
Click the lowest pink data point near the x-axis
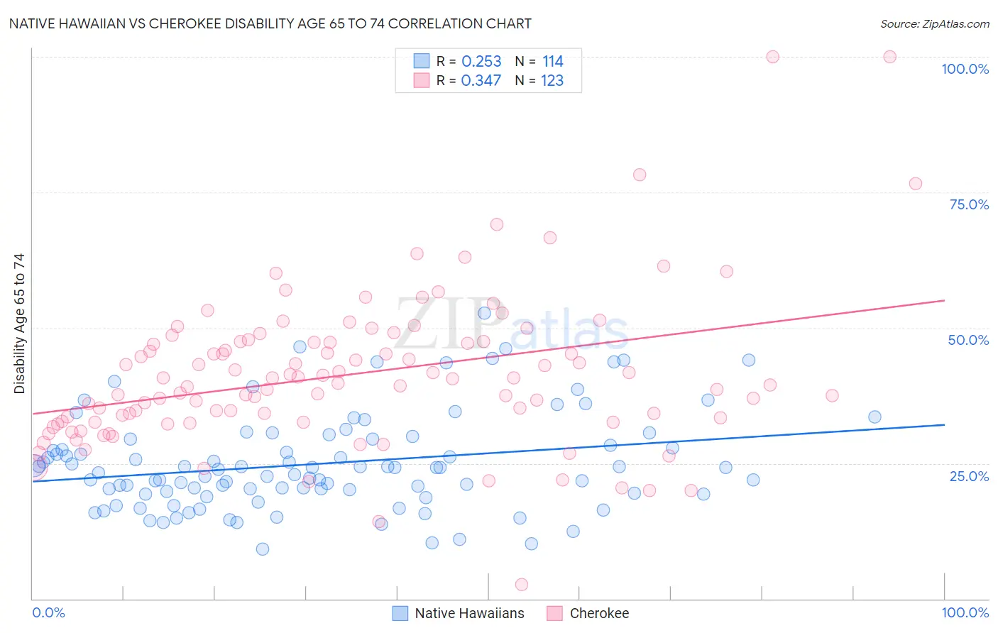tap(522, 585)
